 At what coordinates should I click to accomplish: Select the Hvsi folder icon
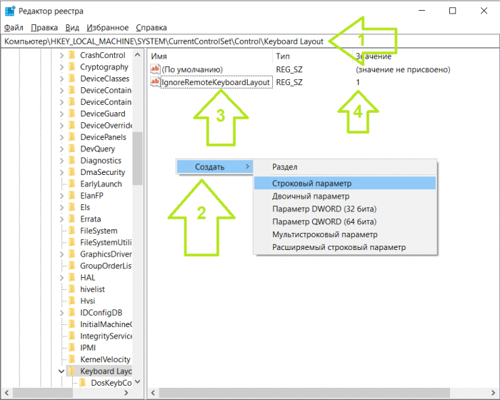[72, 301]
